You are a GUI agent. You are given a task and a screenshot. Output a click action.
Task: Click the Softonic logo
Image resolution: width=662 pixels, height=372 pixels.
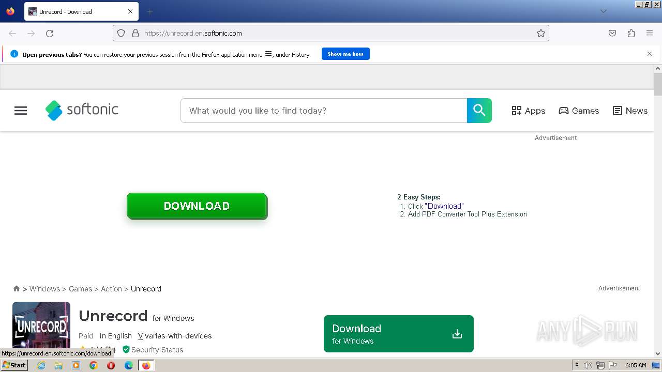pyautogui.click(x=82, y=110)
